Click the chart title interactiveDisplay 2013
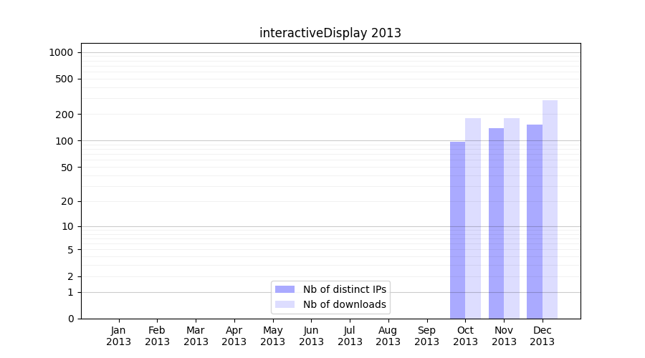 coord(330,33)
